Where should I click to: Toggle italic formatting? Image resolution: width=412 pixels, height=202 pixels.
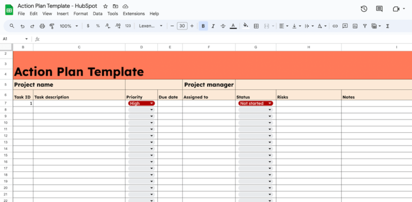click(213, 26)
